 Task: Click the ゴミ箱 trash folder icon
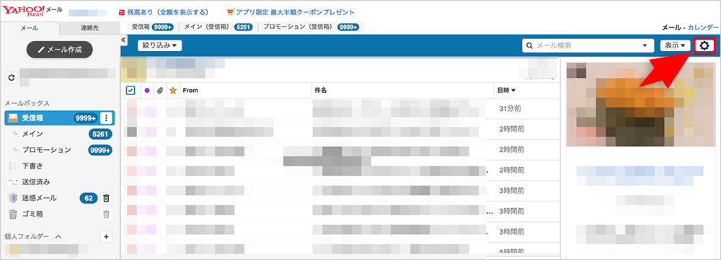pos(13,214)
